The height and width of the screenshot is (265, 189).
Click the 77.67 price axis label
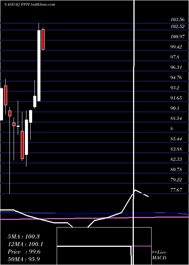coord(176,190)
